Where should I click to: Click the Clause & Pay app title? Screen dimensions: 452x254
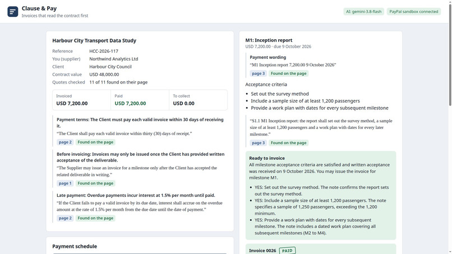tap(39, 8)
